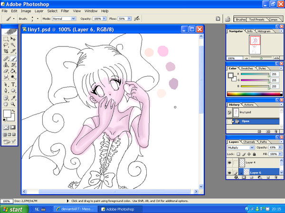
Task: Switch to deviantART taskbar window
Action: (76, 209)
